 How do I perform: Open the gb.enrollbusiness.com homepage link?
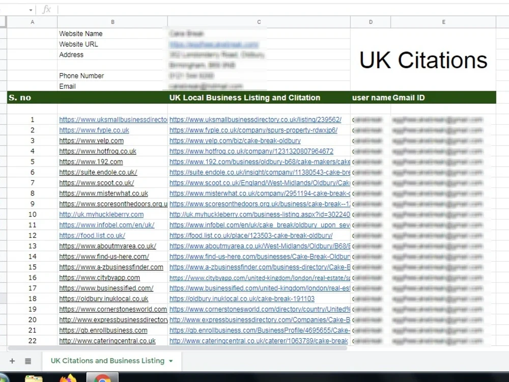click(103, 331)
